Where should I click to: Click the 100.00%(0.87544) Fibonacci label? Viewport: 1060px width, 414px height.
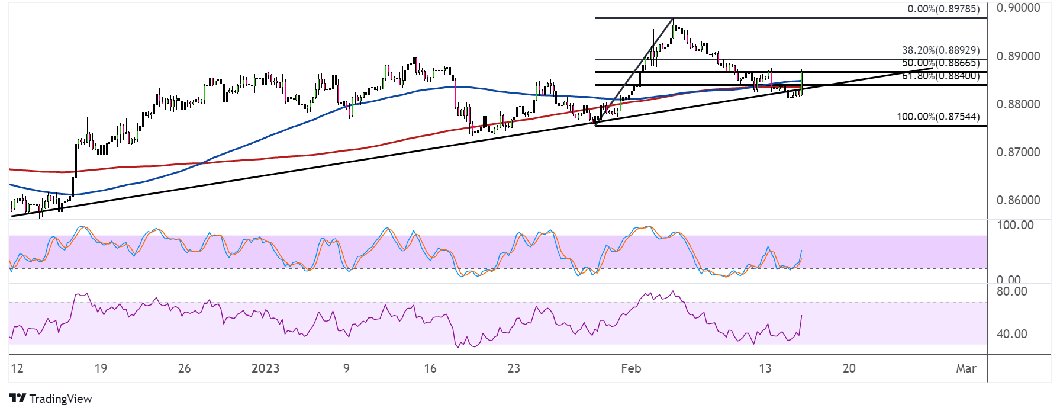[938, 117]
